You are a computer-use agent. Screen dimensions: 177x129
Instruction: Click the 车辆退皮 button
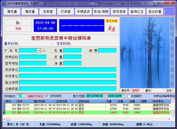coord(83,12)
